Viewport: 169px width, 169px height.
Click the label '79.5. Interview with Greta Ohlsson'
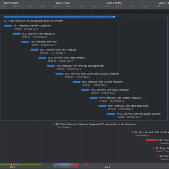coord(66,58)
